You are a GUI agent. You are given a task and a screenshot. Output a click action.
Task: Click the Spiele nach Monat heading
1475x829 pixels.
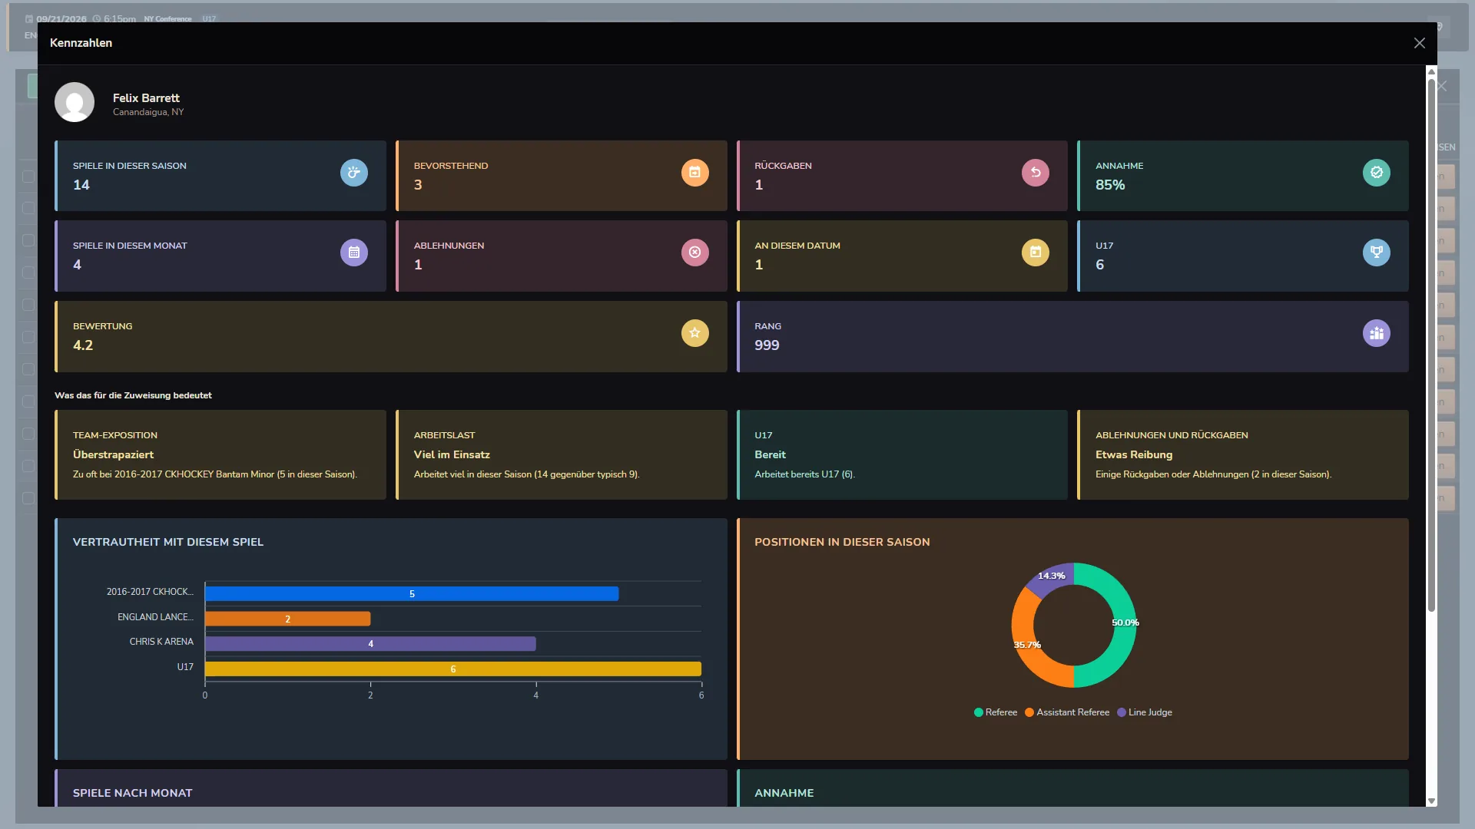(133, 793)
